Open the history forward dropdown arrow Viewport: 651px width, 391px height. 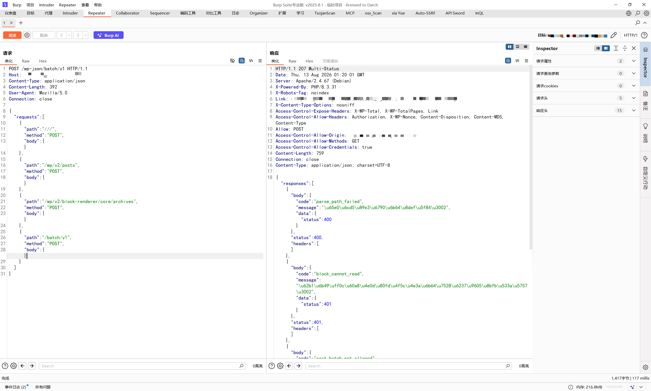(x=85, y=35)
